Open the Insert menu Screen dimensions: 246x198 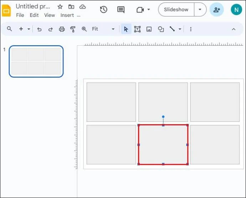point(67,15)
